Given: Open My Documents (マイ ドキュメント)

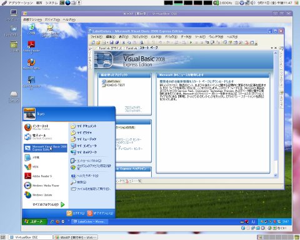Looking at the screenshot, I should [83, 126].
